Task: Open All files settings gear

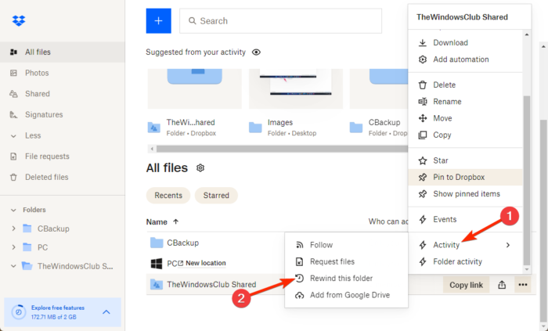Action: click(201, 167)
